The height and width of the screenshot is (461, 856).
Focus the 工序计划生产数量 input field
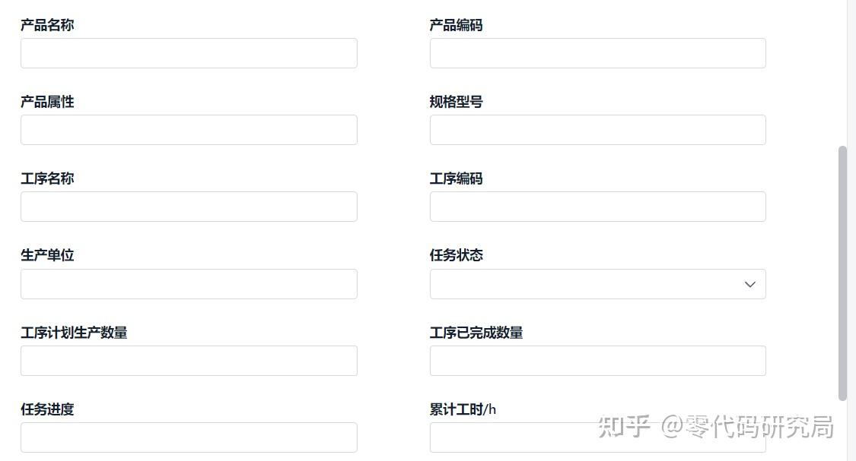(189, 361)
